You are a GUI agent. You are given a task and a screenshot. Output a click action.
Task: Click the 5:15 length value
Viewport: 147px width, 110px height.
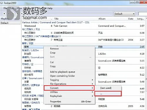coord(142,61)
